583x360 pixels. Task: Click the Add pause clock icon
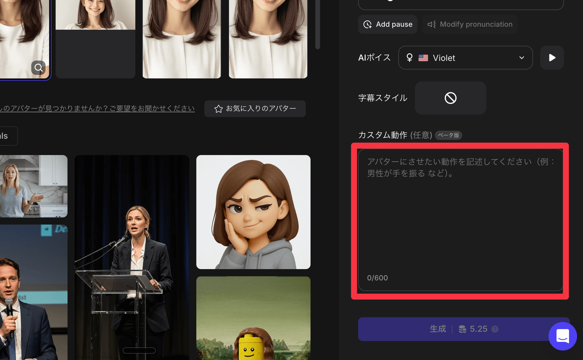368,24
